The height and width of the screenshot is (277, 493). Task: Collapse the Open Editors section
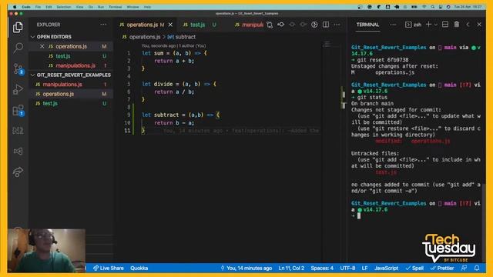click(32, 37)
